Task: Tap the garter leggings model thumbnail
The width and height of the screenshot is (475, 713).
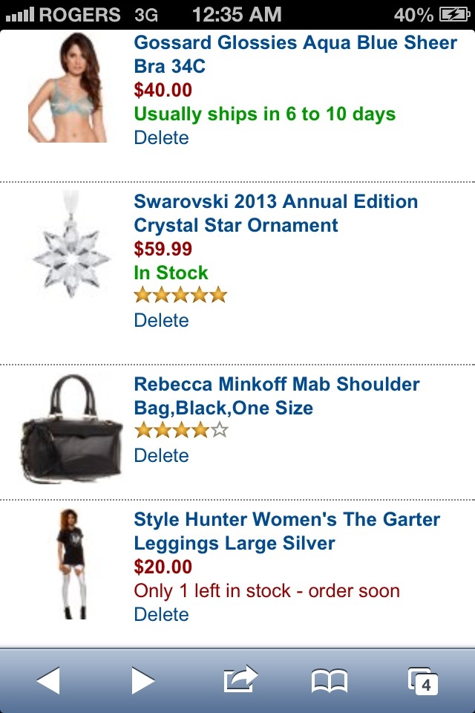Action: [x=73, y=564]
